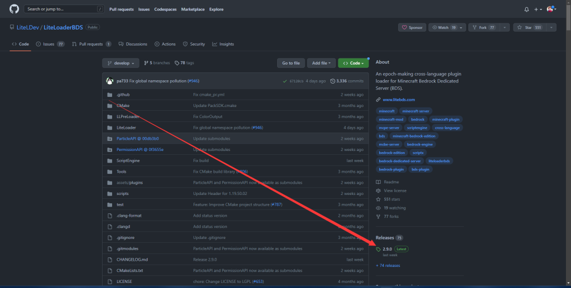
Task: Switch to the Code tab
Action: point(21,44)
